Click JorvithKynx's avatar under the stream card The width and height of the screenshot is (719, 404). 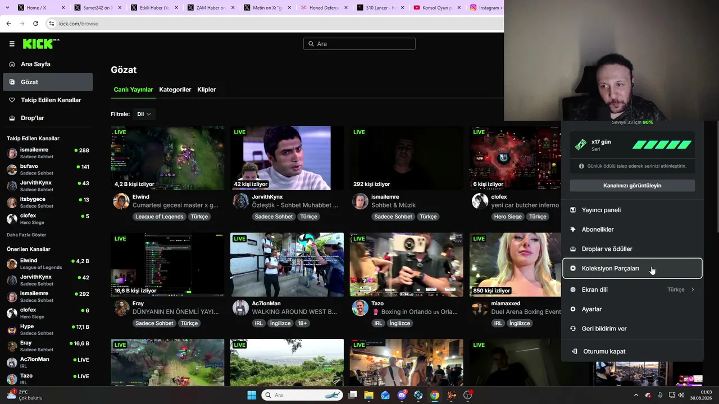tap(241, 201)
